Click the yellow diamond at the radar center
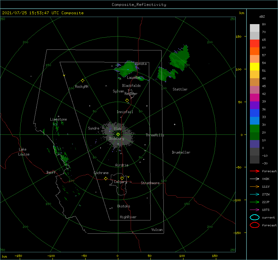The image size is (278, 260). 118,134
